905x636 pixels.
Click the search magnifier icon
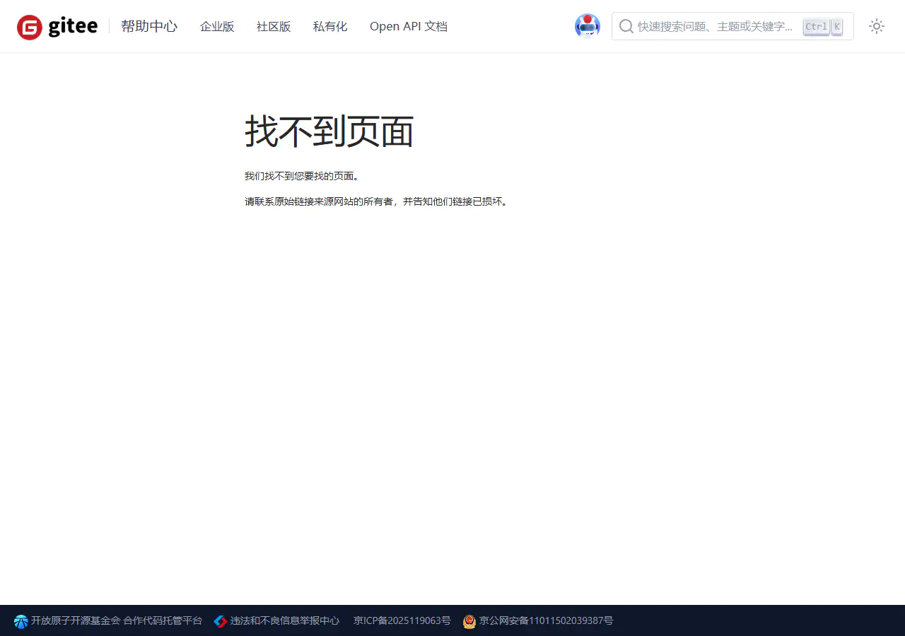626,26
